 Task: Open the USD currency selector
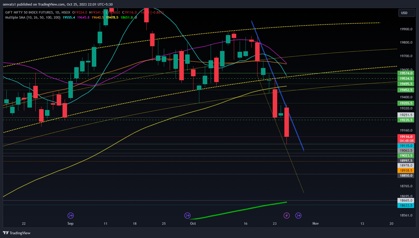406,13
